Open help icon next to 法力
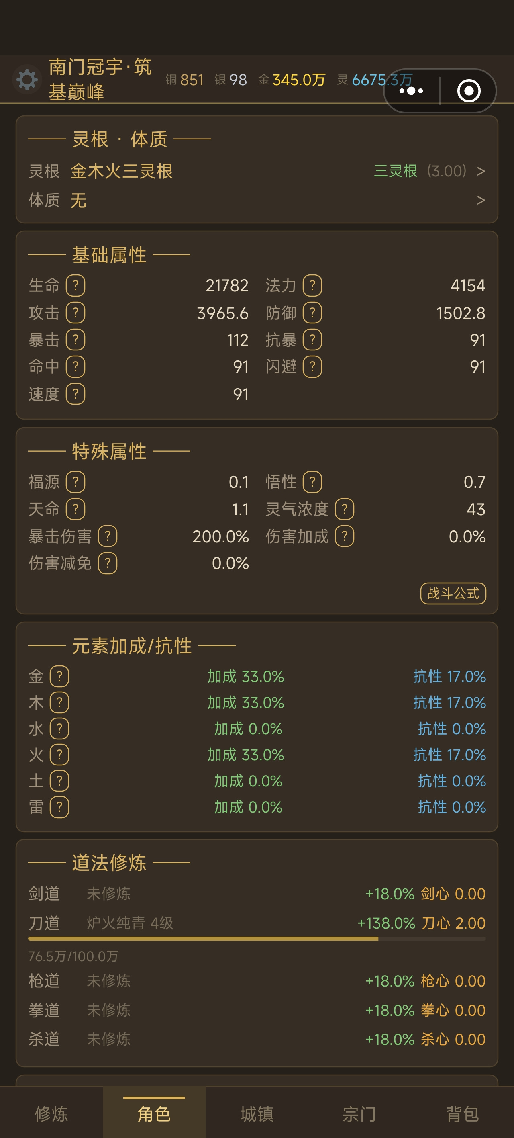The image size is (514, 1138). click(312, 285)
